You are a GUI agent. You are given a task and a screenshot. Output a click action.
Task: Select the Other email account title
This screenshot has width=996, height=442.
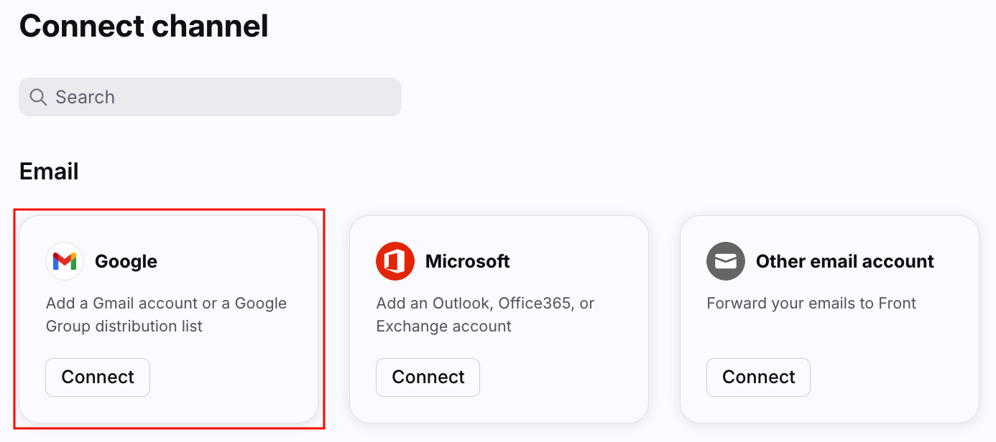coord(845,261)
